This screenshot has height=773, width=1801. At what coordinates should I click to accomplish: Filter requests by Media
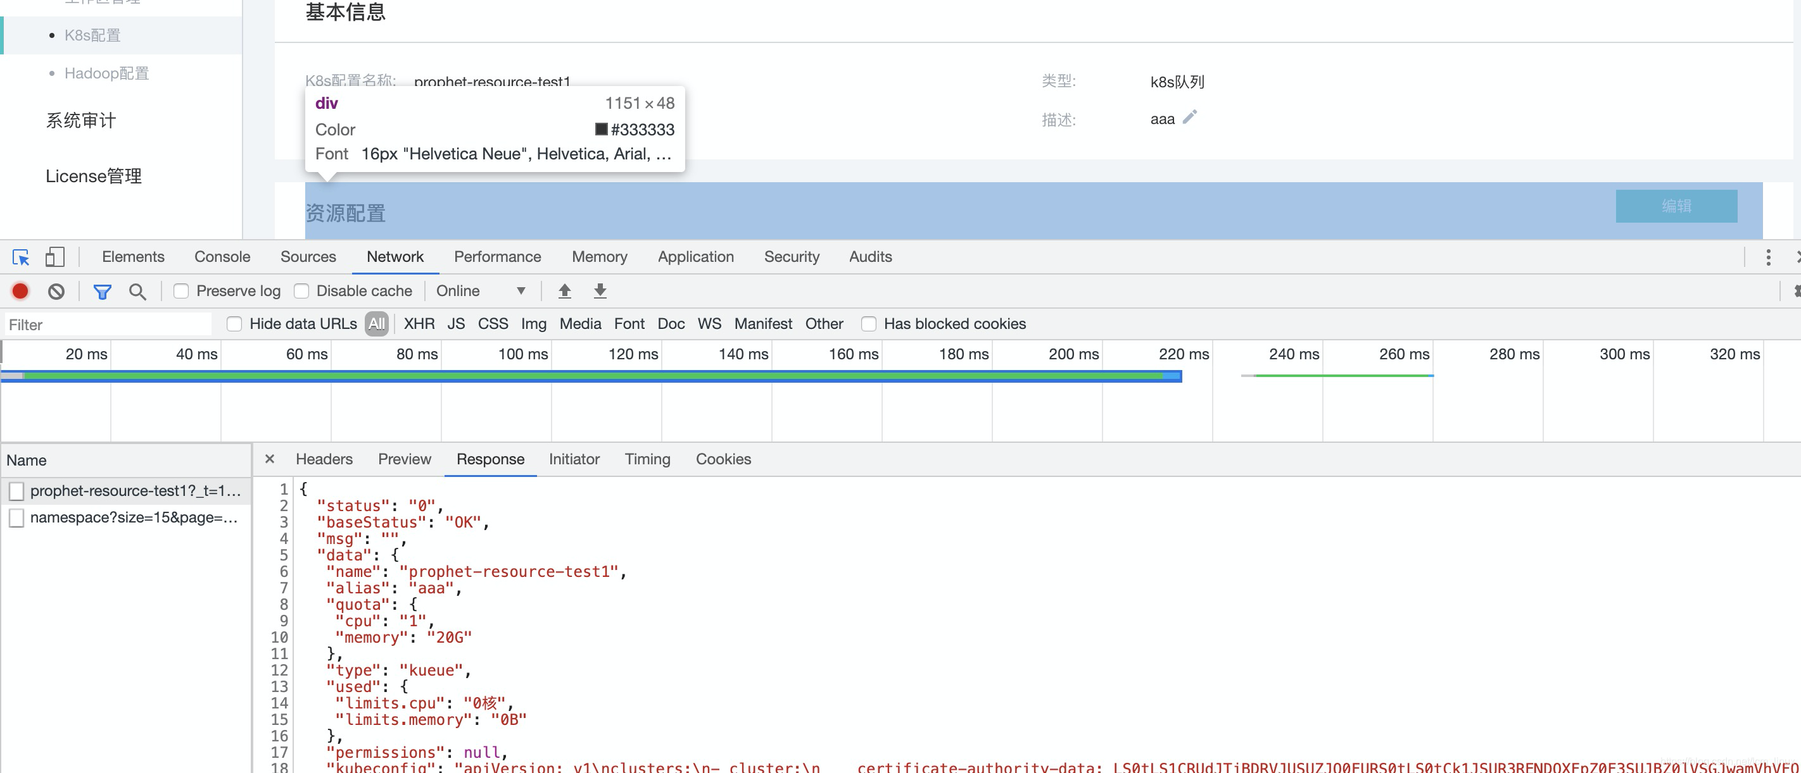(580, 324)
